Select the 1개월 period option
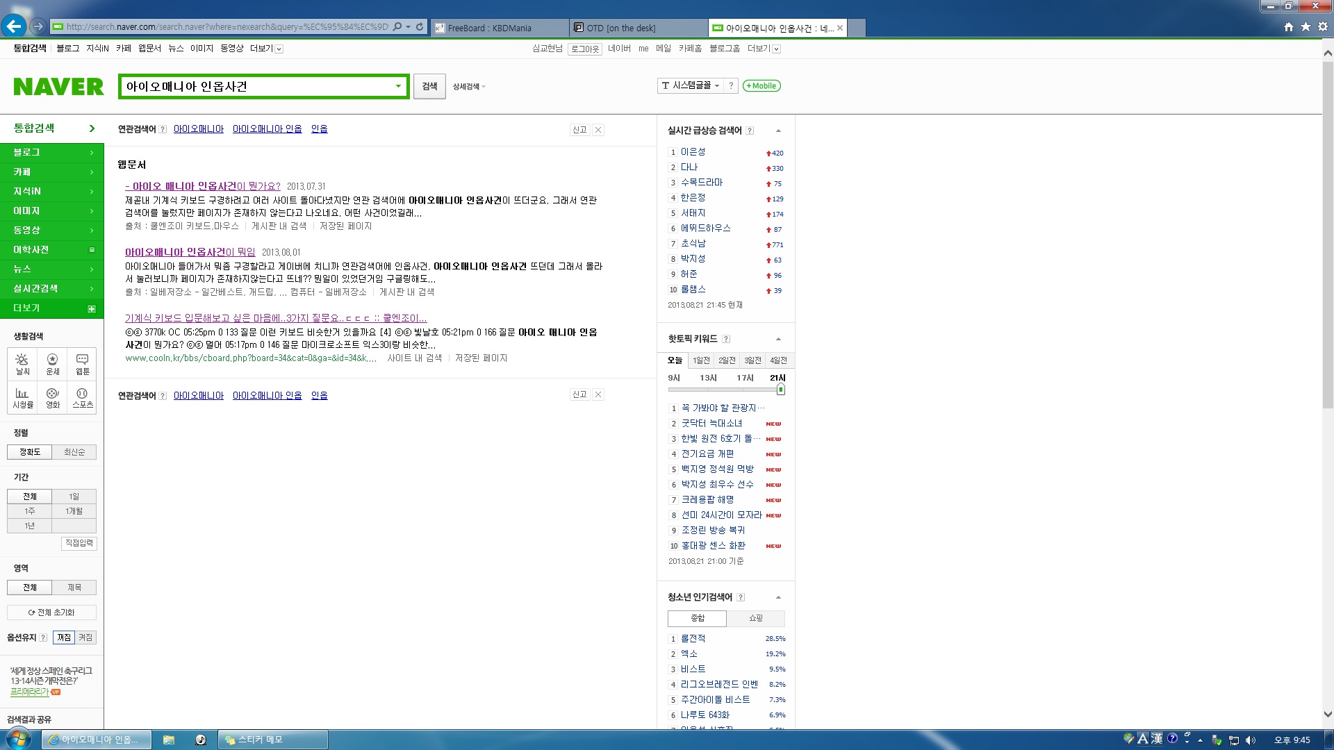The width and height of the screenshot is (1334, 750). pyautogui.click(x=74, y=511)
